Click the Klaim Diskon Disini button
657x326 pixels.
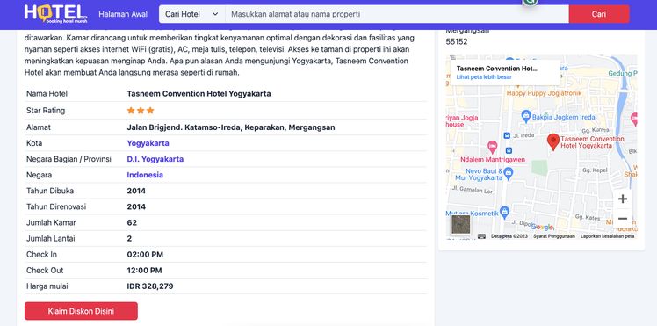(x=81, y=311)
